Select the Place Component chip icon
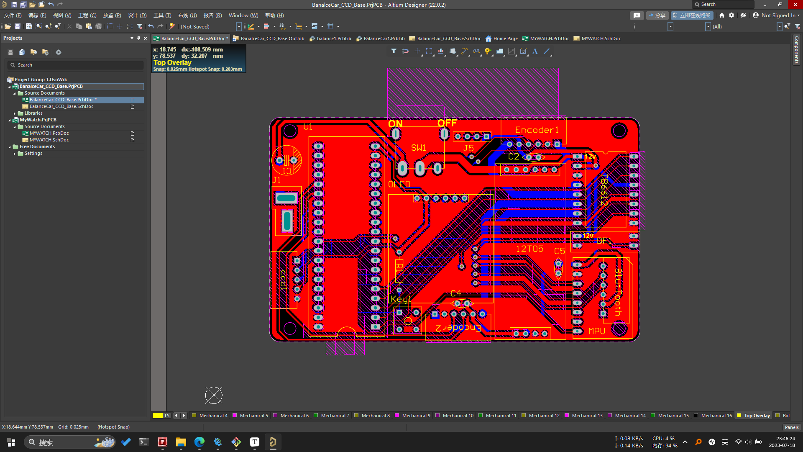803x452 pixels. pos(453,51)
